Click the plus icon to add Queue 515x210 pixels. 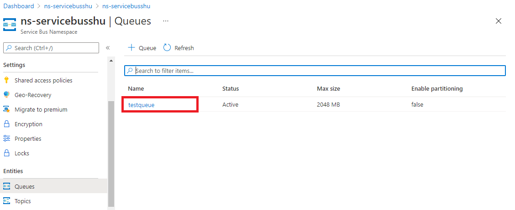click(x=131, y=48)
